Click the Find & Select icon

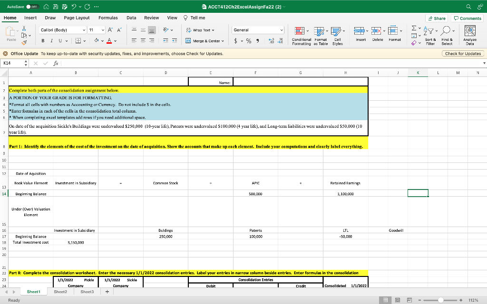click(x=447, y=32)
